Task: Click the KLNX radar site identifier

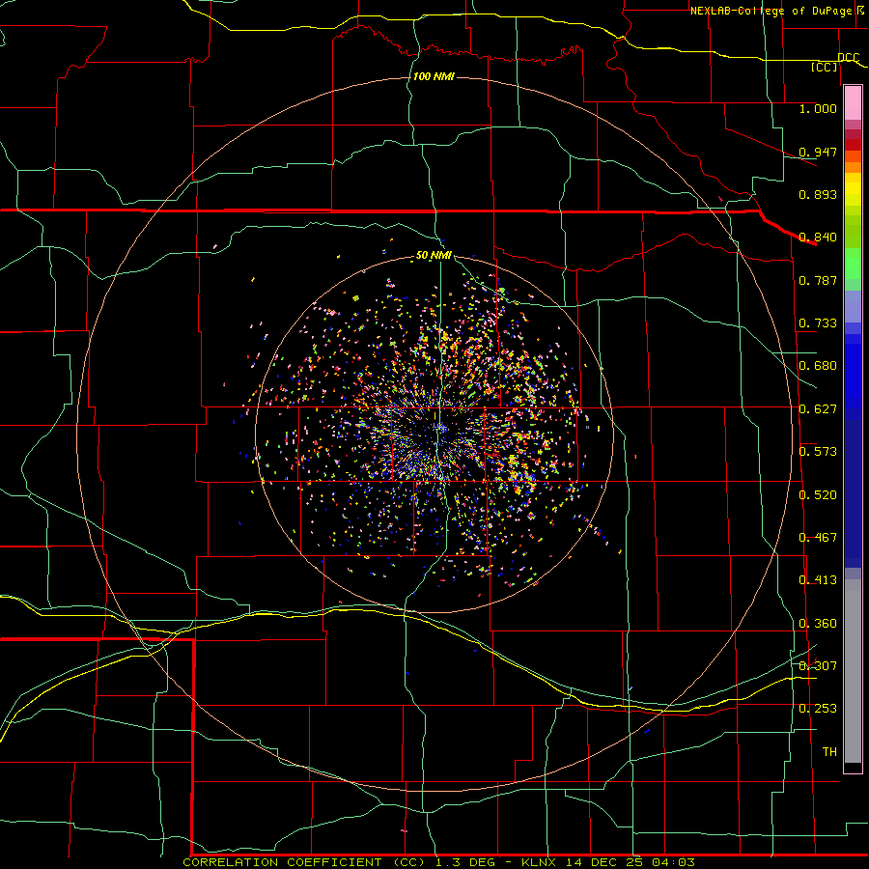Action: (538, 862)
